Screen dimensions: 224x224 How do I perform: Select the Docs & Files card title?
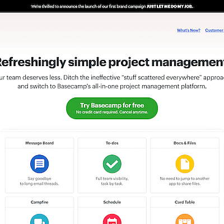pos(185,143)
